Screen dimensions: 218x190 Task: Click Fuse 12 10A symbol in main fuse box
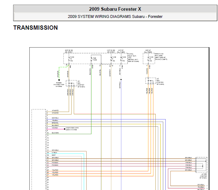(x=148, y=59)
